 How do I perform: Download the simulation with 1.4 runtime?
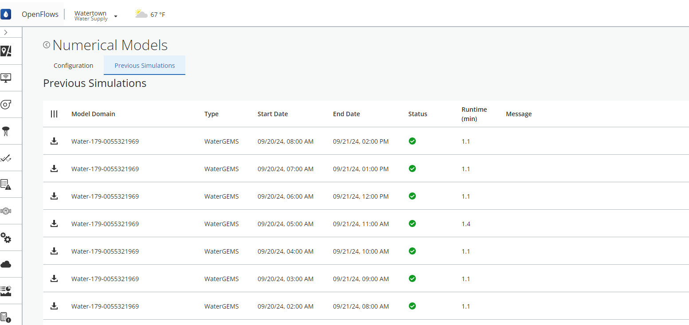54,224
